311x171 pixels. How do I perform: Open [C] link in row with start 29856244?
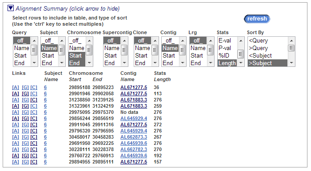tap(34, 118)
